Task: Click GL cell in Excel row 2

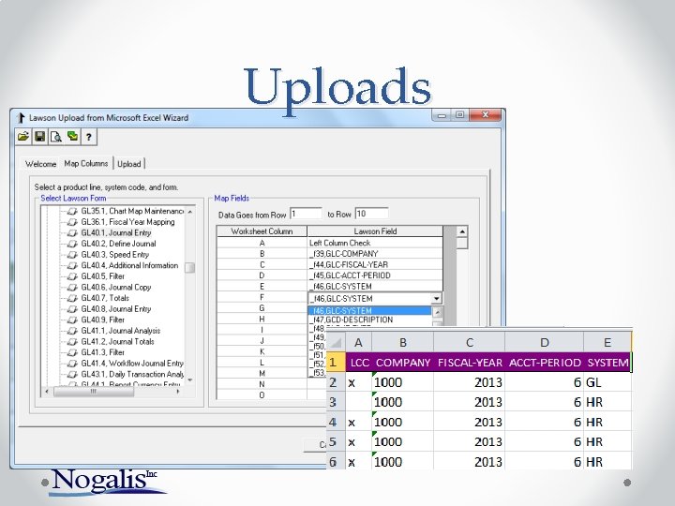Action: (x=607, y=382)
